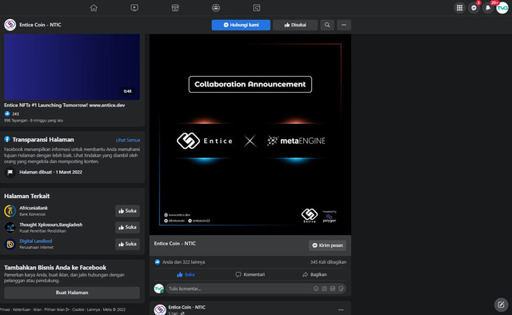Open Thought Xplosours,Bangladesh page
This screenshot has width=512, height=315.
click(x=50, y=225)
